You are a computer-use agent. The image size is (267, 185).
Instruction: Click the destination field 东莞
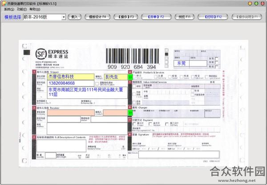point(182,63)
